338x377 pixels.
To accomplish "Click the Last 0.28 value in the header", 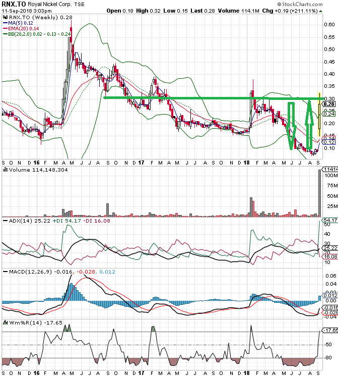I will (x=203, y=11).
